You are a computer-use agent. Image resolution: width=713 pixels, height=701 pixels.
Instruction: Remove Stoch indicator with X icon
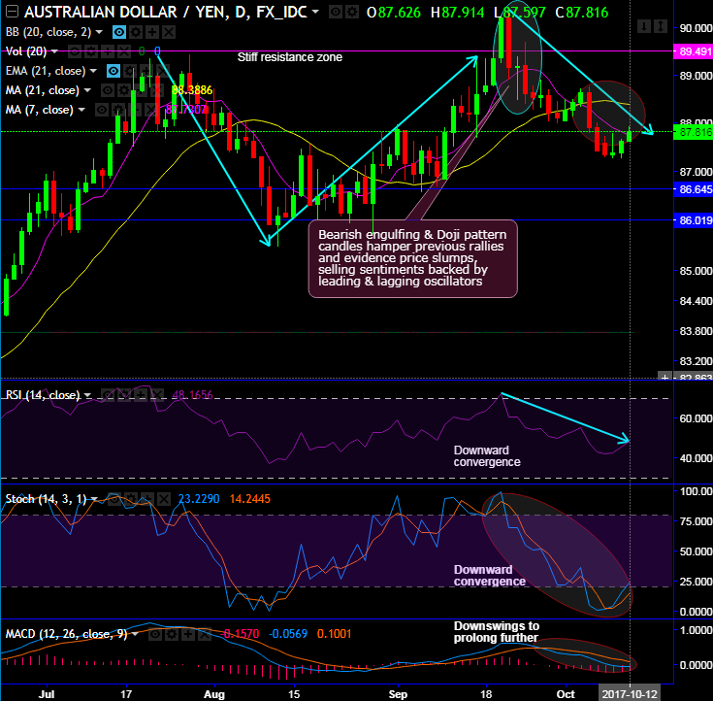click(163, 499)
